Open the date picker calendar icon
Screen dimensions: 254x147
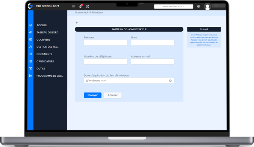[x=171, y=80]
